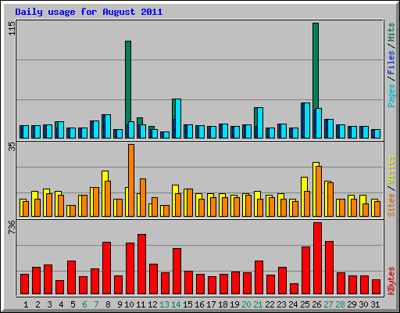Click the cyan pages bar for day 8
The height and width of the screenshot is (313, 400).
tap(108, 126)
